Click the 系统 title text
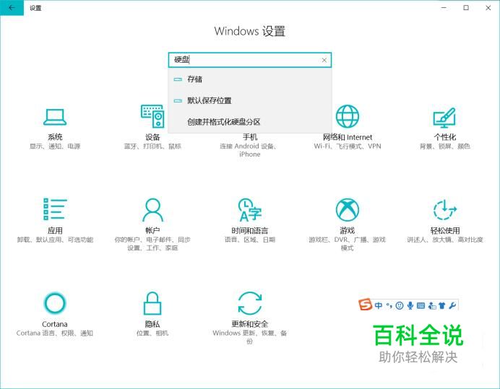Image resolution: width=500 pixels, height=389 pixels. [x=55, y=137]
